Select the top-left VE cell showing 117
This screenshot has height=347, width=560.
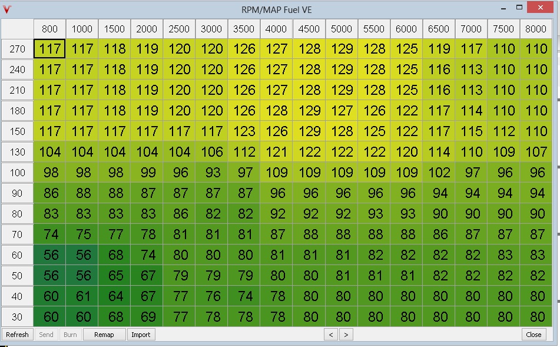click(x=49, y=49)
